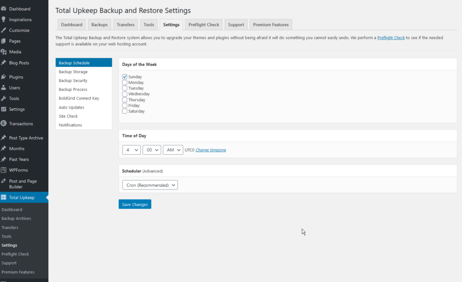
Task: Uncheck the Sunday checkbox
Action: coord(125,77)
